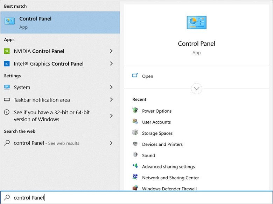Open Control Panel using the Open button

147,76
